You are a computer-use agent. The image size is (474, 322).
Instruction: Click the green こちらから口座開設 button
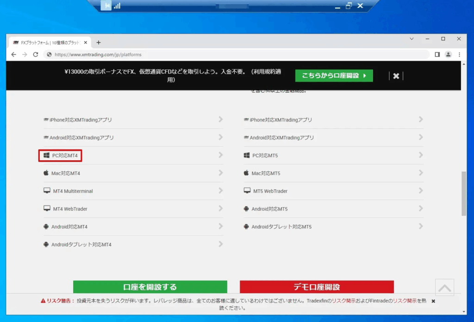[334, 76]
